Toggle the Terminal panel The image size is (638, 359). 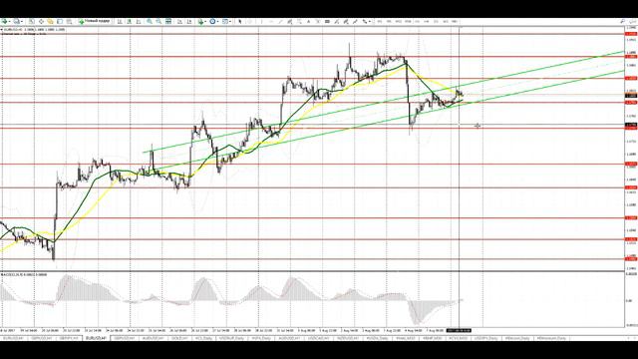click(60, 21)
